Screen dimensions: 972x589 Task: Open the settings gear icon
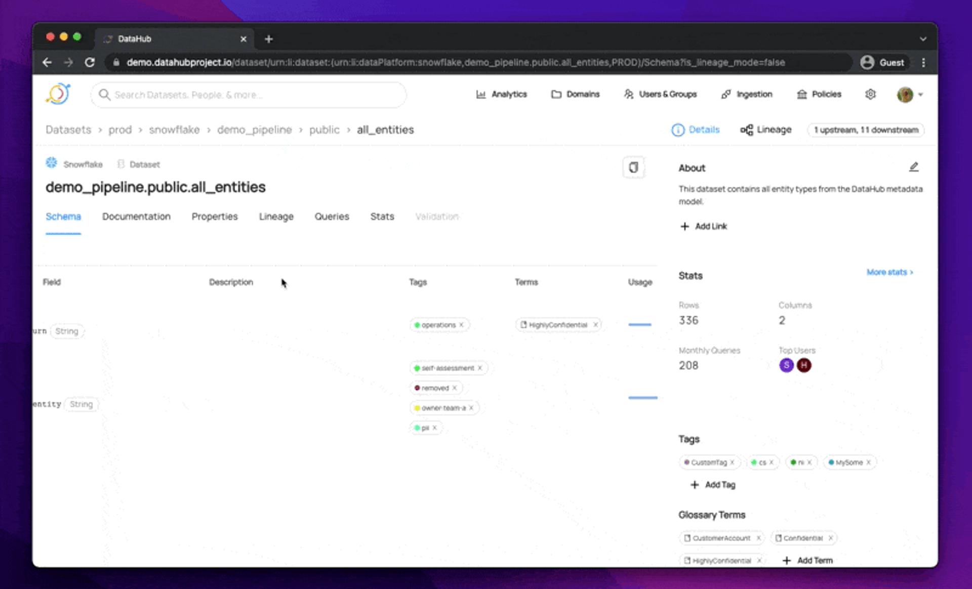[870, 94]
